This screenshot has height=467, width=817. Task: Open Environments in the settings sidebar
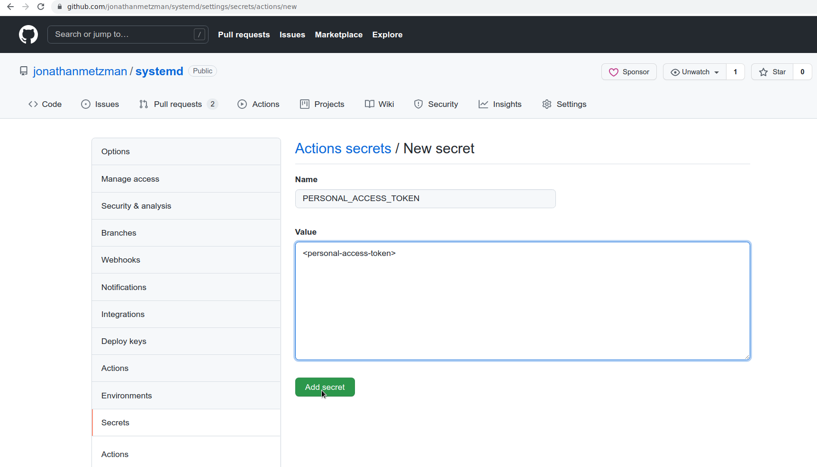(186, 396)
